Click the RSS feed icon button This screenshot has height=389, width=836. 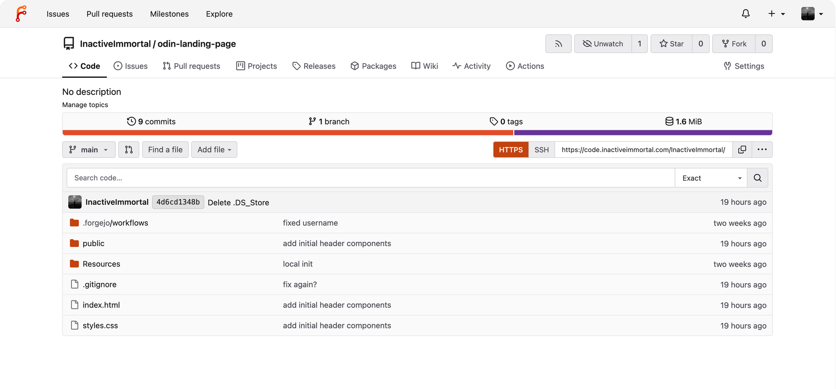click(558, 44)
